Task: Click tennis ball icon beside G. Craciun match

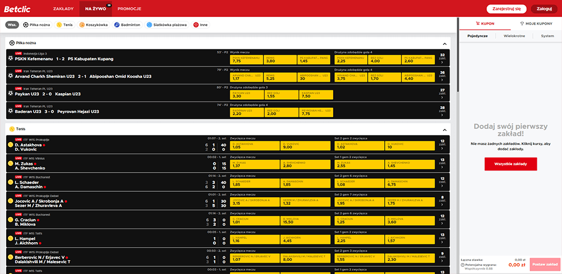Action: (10, 220)
